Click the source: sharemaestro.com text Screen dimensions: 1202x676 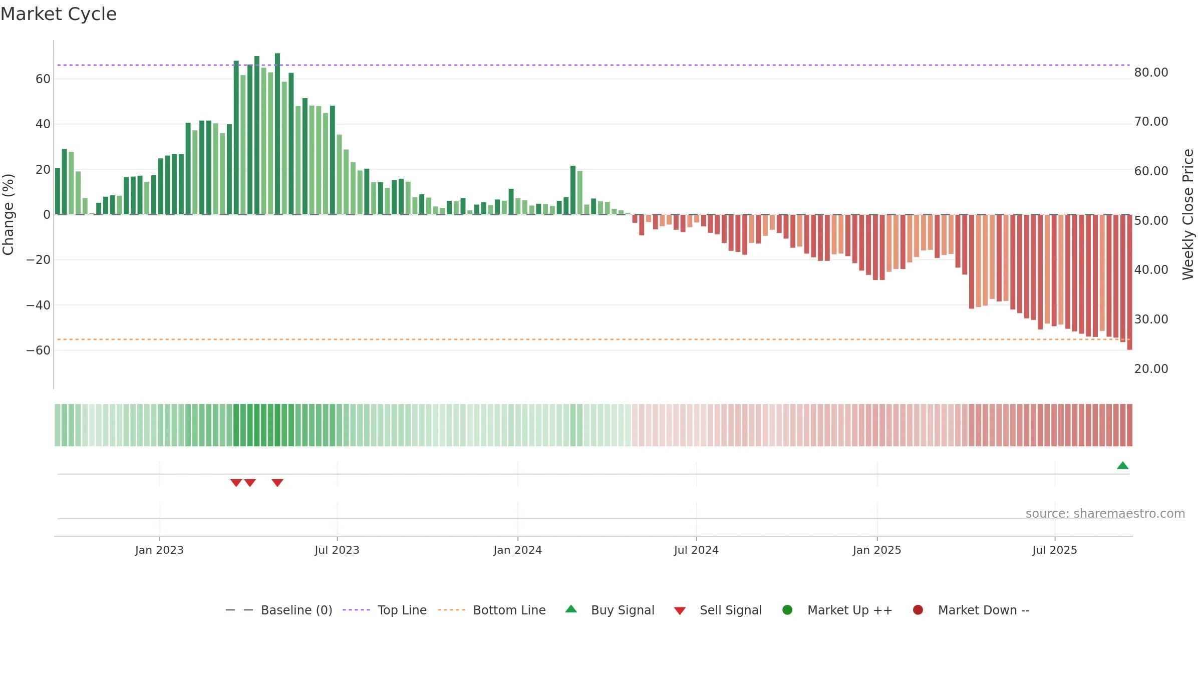[x=1105, y=513]
